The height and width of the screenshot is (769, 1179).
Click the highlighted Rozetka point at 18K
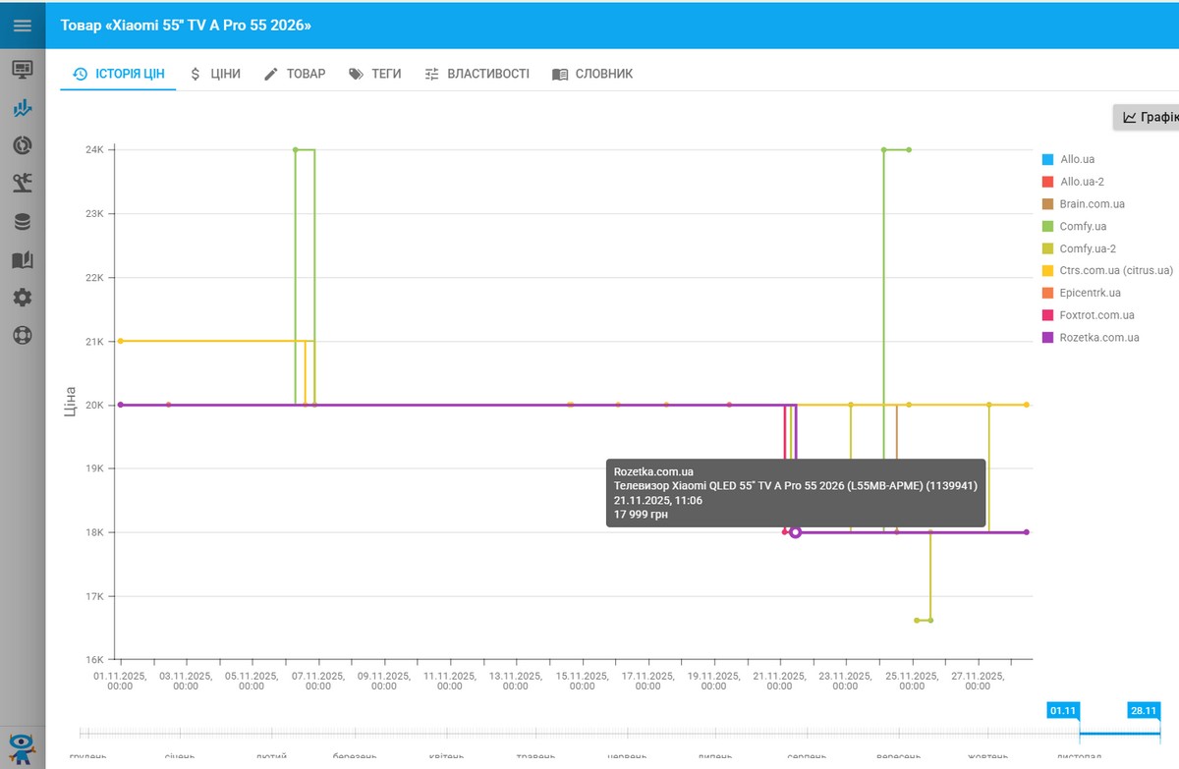796,532
